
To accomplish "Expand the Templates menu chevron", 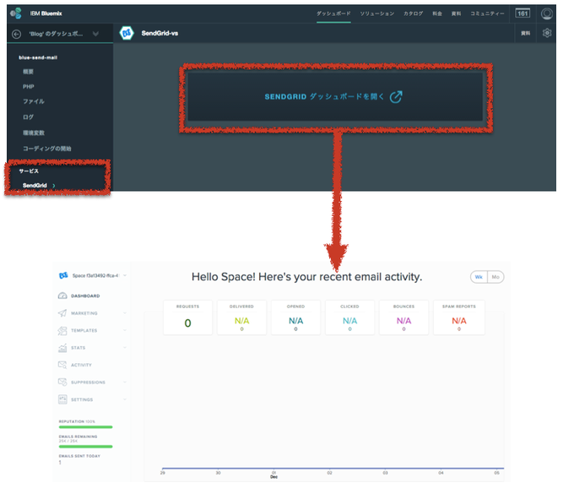I will [125, 330].
